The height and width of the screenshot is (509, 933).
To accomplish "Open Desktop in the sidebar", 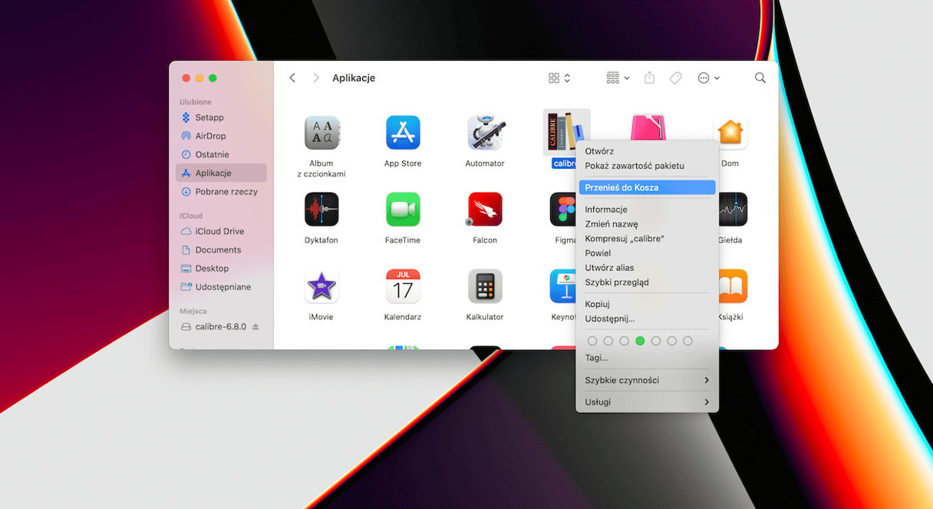I will 221,268.
